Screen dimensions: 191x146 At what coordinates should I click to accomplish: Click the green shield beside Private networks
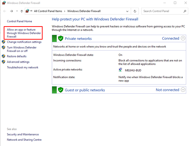pos(61,39)
